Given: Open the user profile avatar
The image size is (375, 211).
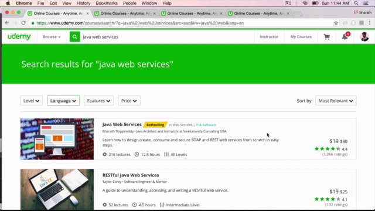Looking at the screenshot, I should point(364,37).
